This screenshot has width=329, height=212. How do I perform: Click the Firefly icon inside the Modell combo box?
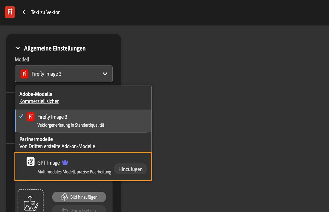pyautogui.click(x=25, y=74)
